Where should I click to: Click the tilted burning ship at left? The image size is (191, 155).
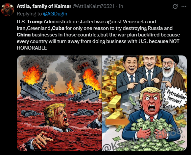[x=35, y=88]
